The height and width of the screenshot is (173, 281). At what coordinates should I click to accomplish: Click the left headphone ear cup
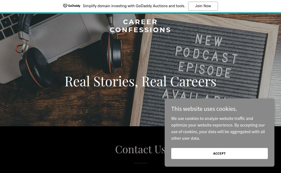(x=36, y=68)
